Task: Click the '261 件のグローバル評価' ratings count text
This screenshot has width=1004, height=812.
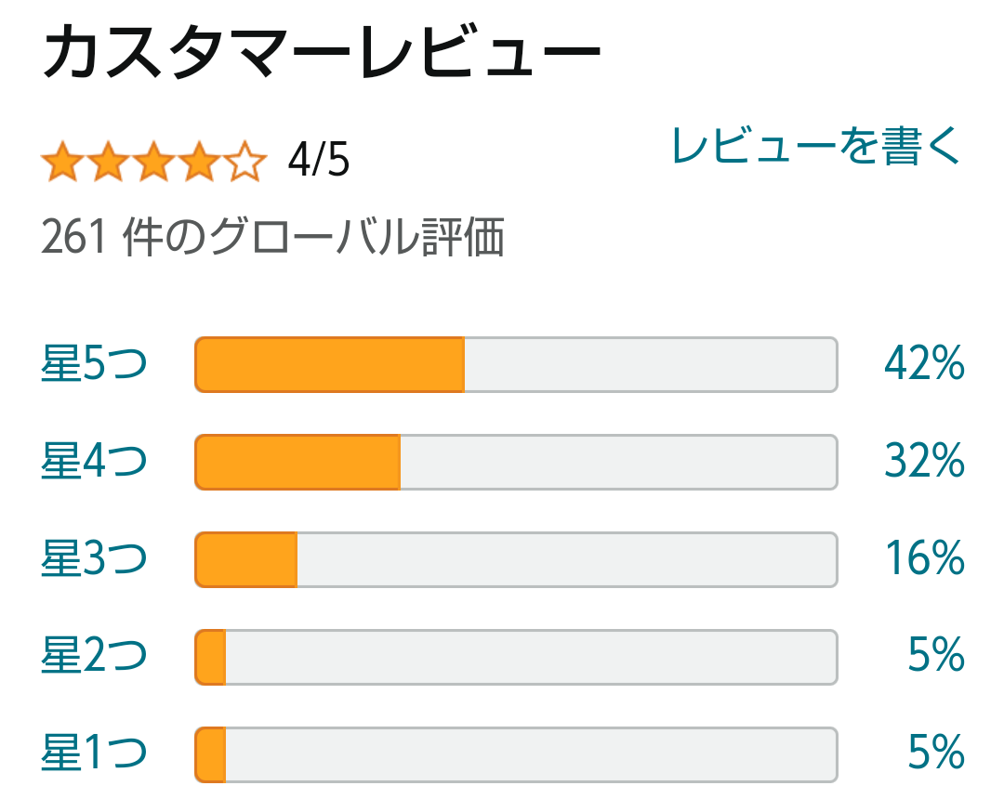Action: pos(272,239)
